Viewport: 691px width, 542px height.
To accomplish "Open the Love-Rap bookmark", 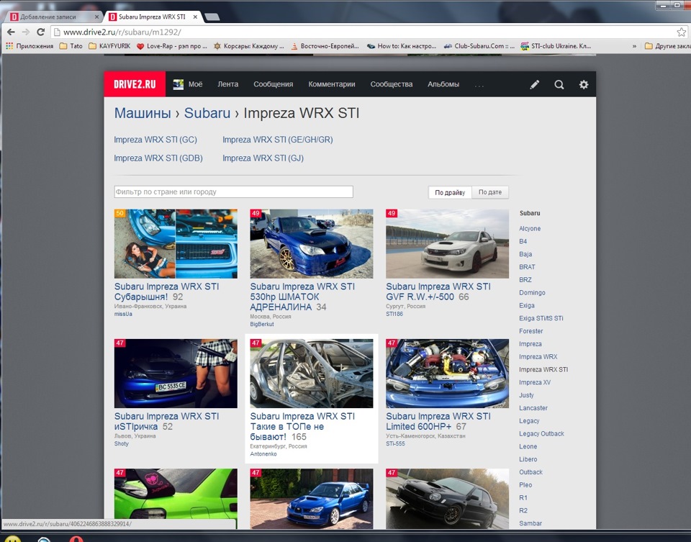I will coord(171,46).
